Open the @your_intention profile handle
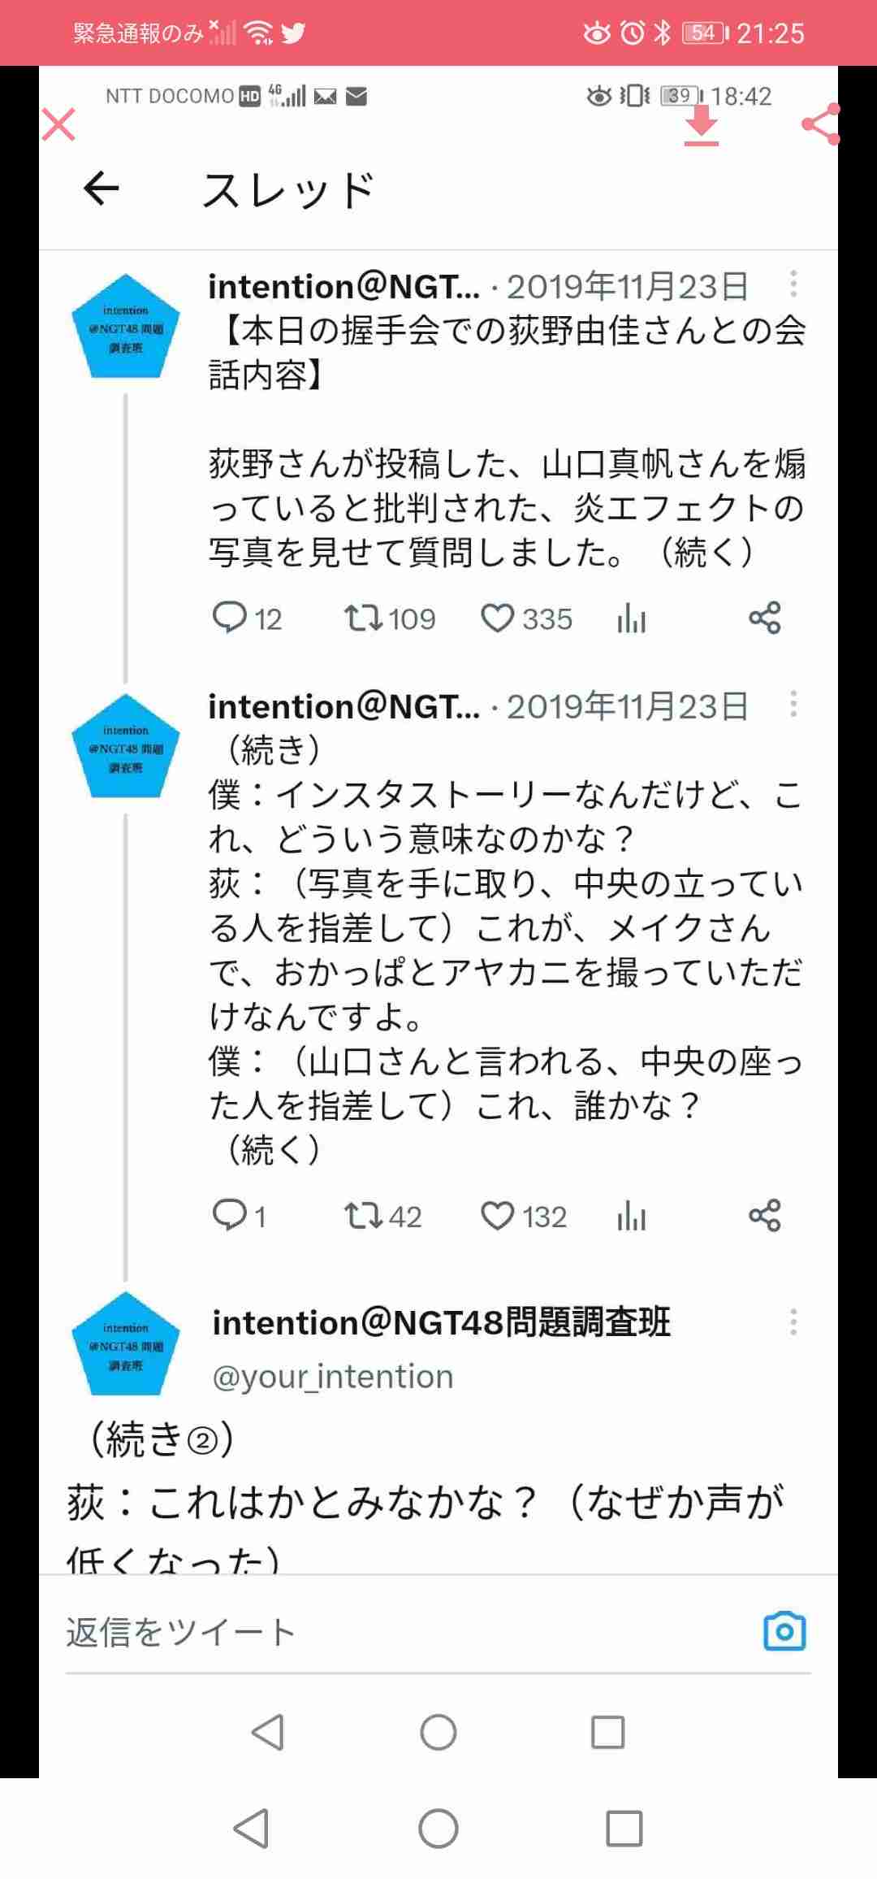This screenshot has height=1879, width=877. [x=333, y=1377]
